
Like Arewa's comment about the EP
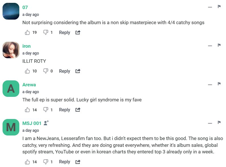point(28,110)
